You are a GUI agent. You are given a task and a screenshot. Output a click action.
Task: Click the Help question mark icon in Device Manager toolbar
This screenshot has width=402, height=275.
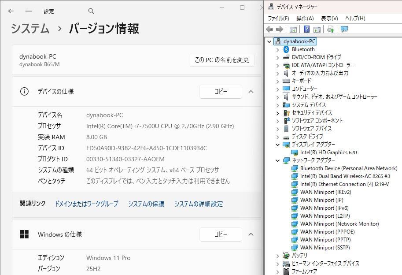tap(306, 29)
